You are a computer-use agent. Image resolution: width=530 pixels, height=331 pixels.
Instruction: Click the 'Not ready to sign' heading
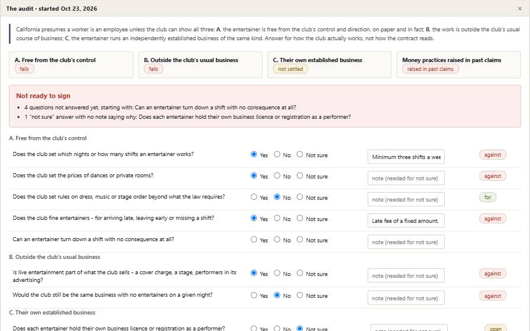[x=43, y=96]
